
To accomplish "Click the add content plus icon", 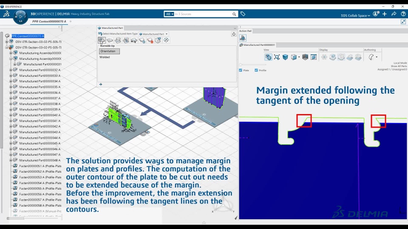I will [x=385, y=14].
